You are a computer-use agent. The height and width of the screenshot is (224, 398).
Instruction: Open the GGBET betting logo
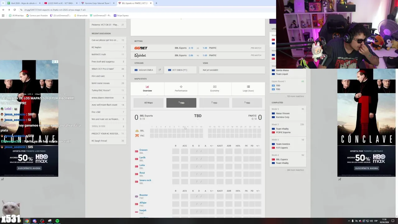click(x=141, y=48)
